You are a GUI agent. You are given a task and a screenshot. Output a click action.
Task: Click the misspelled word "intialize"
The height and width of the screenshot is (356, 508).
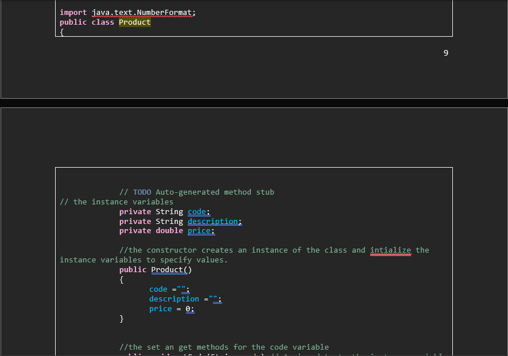(x=390, y=250)
